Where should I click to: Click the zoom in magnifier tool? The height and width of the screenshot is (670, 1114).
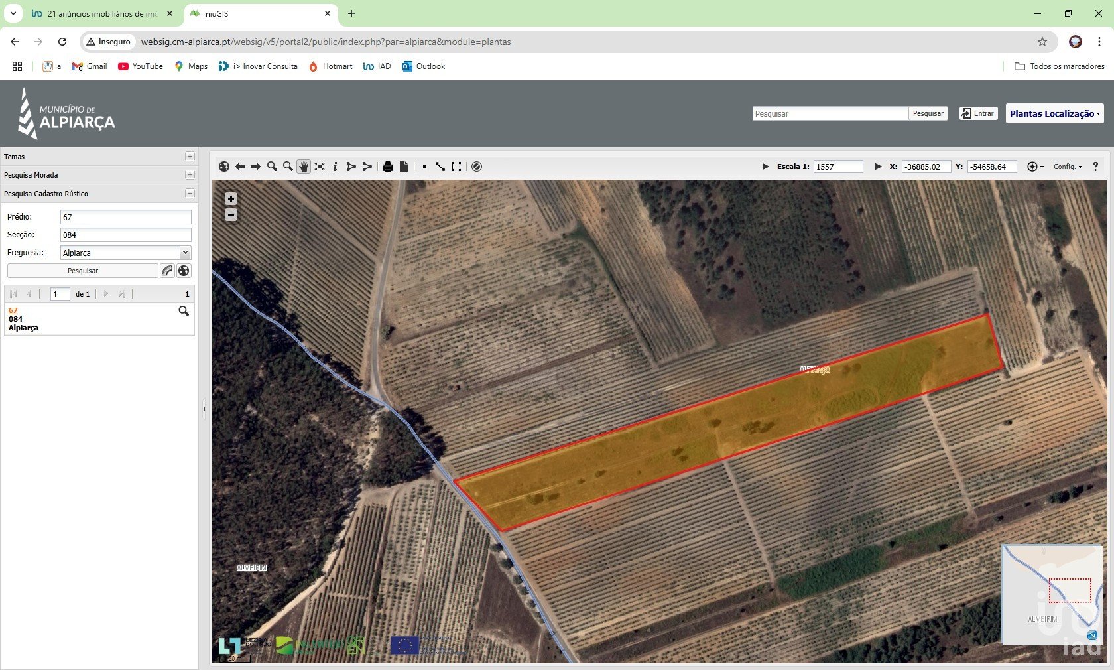pos(272,167)
